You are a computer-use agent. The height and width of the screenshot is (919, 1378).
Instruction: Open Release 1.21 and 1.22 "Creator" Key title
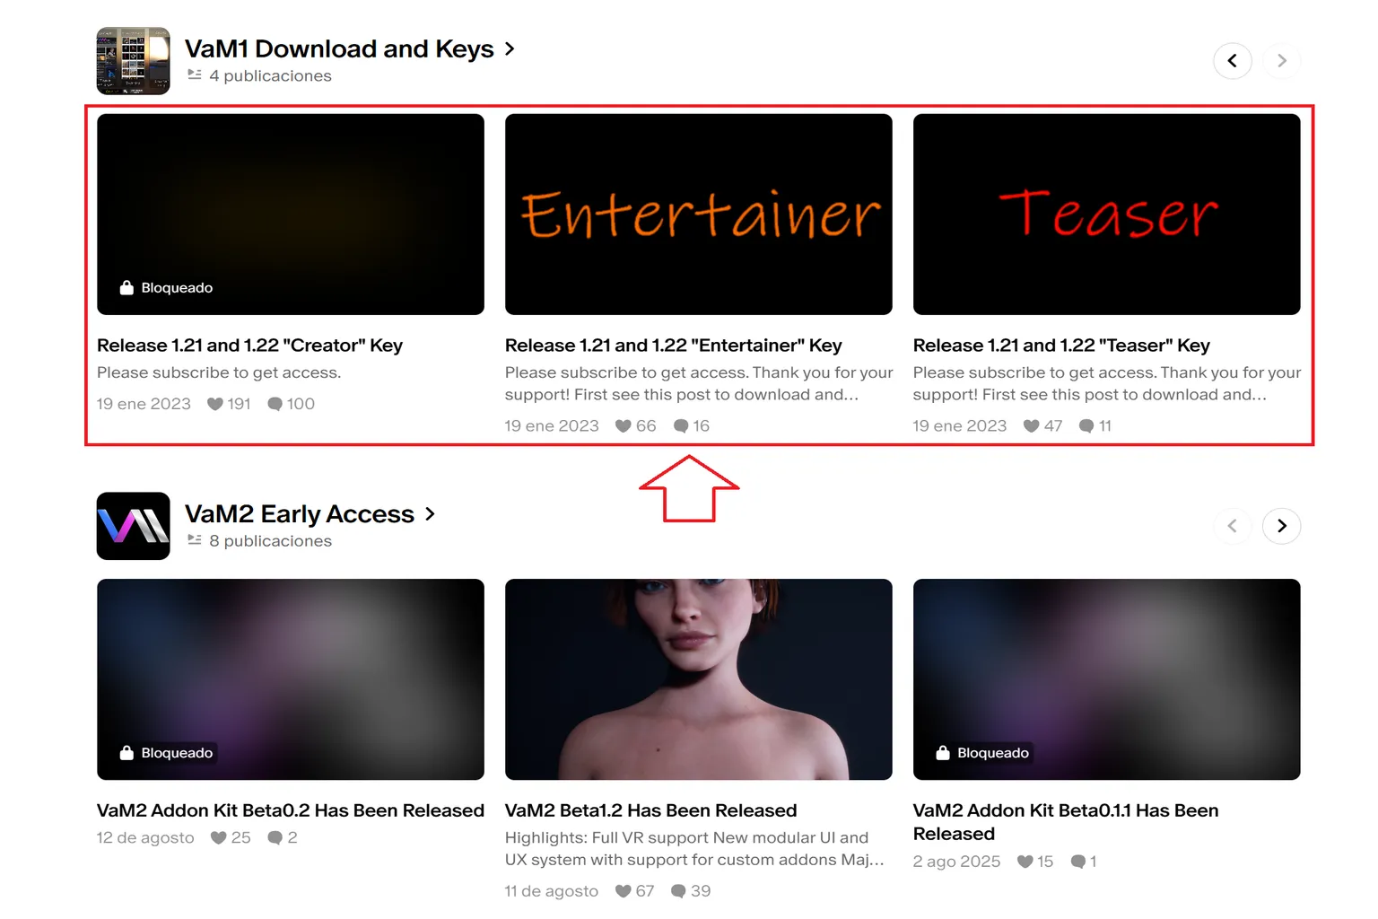click(x=249, y=346)
